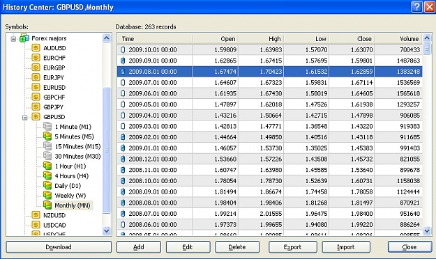This screenshot has height=259, width=436.
Task: Click the records table scroll down arrow
Action: click(427, 230)
